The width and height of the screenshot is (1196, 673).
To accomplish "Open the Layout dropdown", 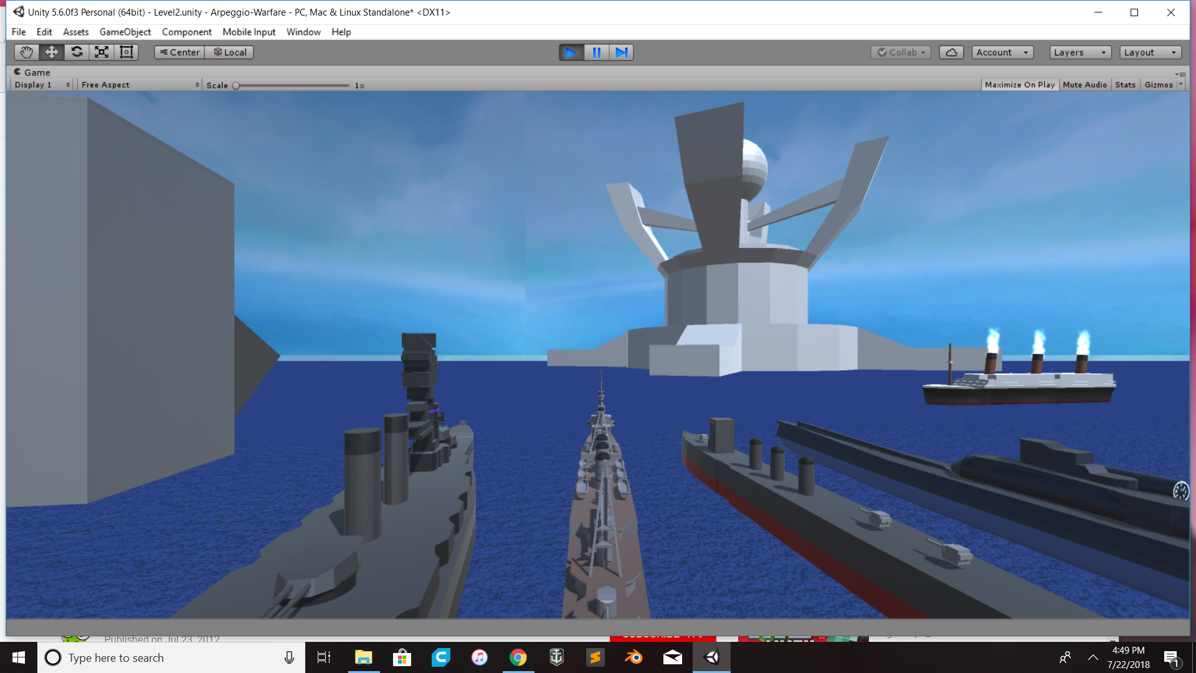I will 1150,52.
